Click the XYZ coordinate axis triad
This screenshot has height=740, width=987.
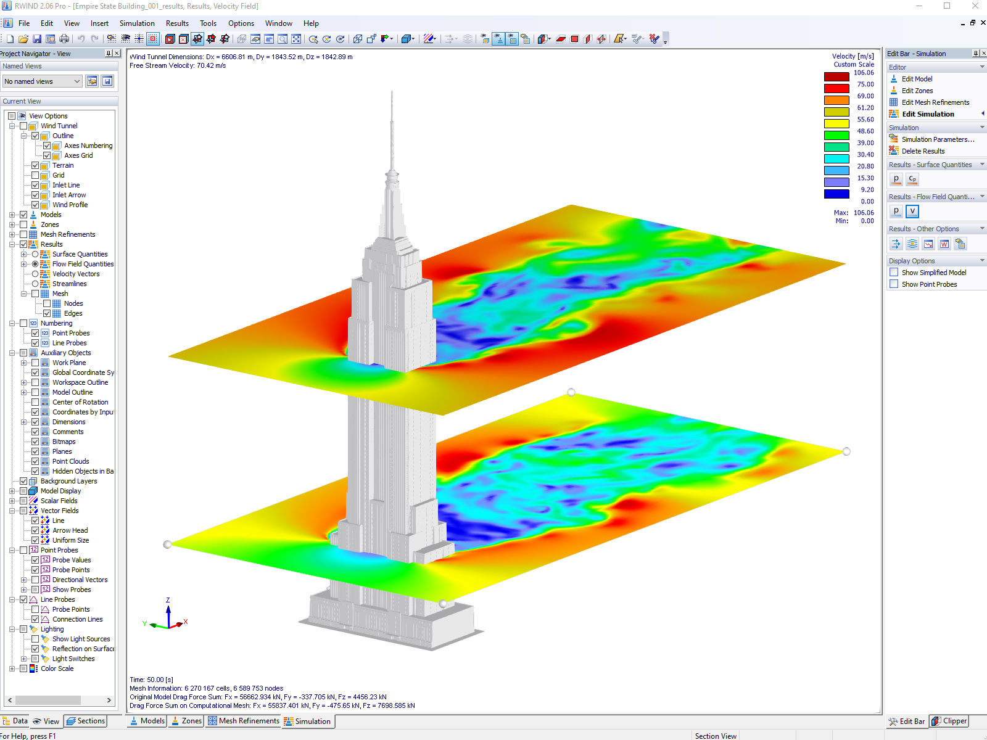pos(165,614)
